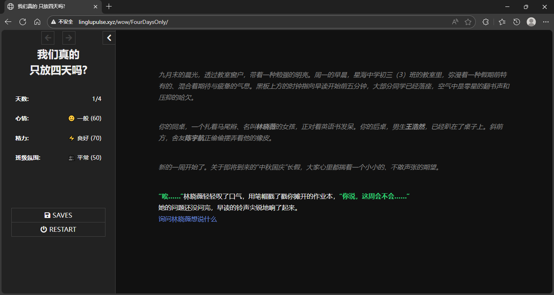Viewport: 554px width, 295px height.
Task: Collapse the sidebar with the chevron toggle
Action: click(x=109, y=38)
